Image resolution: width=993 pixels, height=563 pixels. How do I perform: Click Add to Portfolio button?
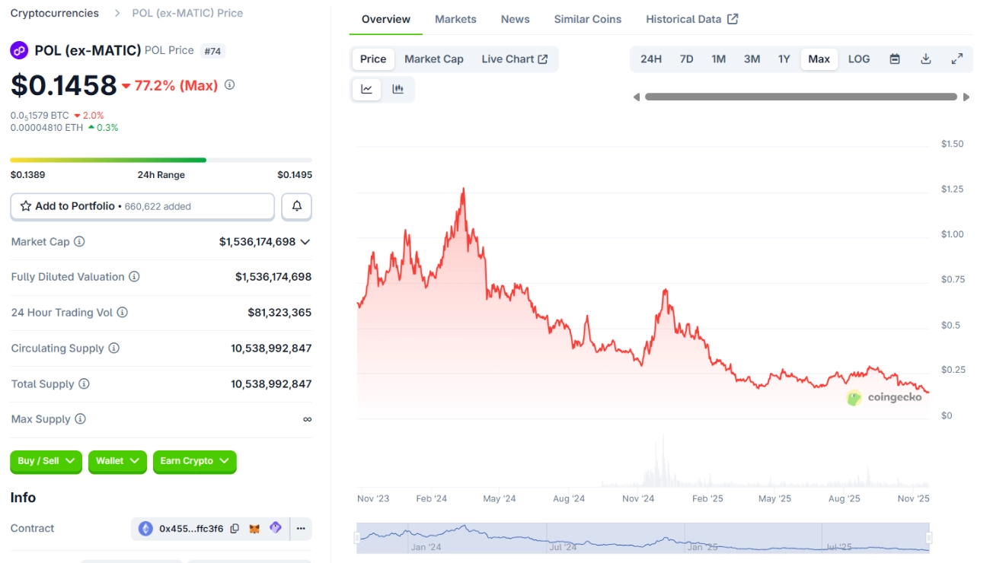142,206
